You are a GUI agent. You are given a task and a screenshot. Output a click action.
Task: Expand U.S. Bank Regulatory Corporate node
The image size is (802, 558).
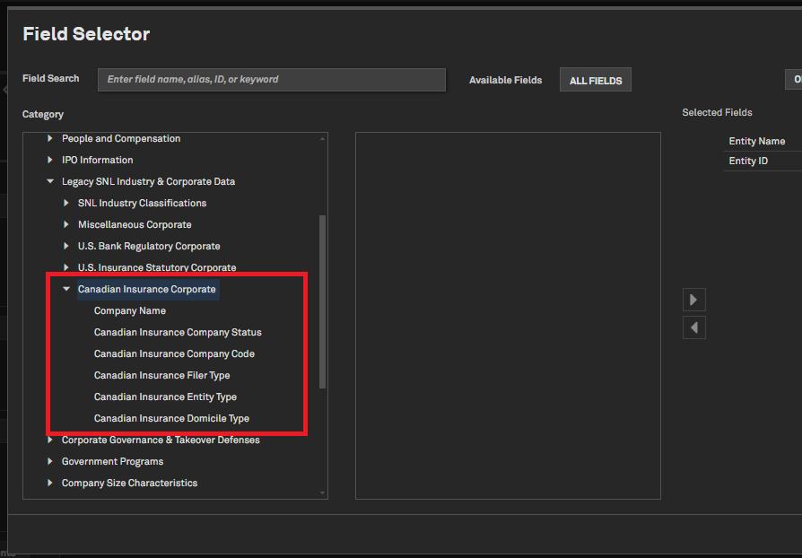pos(66,246)
